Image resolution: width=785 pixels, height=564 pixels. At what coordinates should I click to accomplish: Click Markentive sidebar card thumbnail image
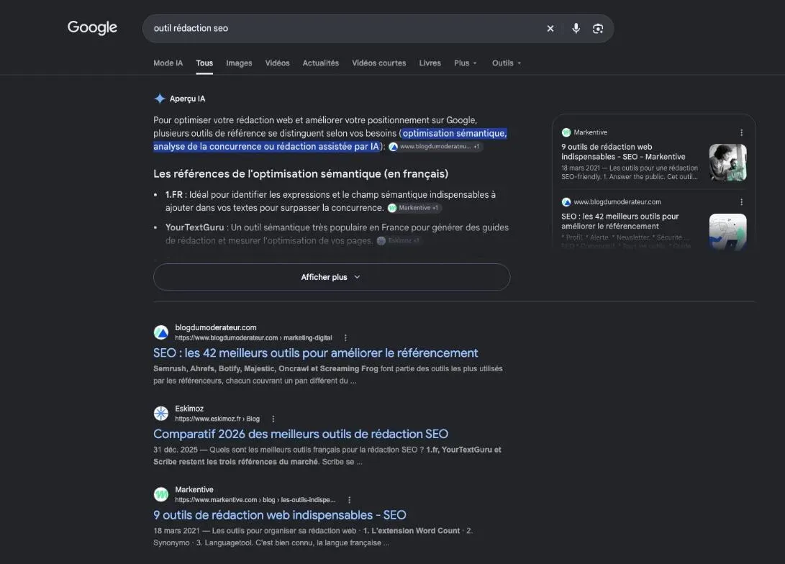coord(728,163)
